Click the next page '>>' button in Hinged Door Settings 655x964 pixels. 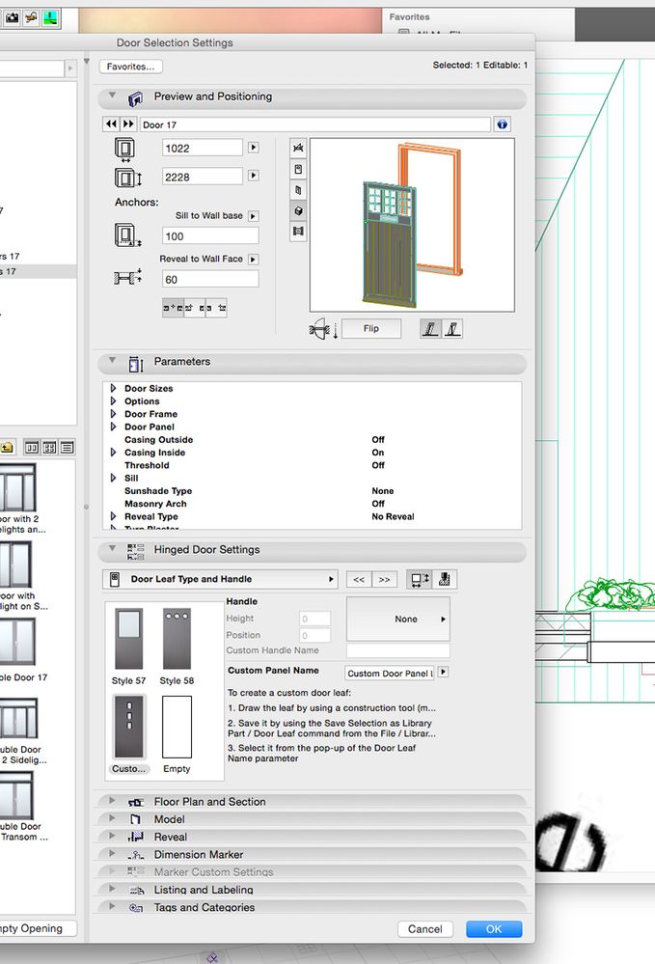[384, 580]
